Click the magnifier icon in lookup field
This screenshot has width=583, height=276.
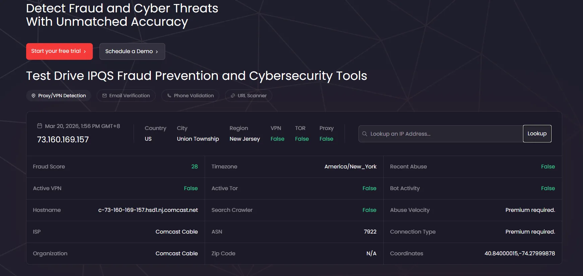[x=365, y=134]
